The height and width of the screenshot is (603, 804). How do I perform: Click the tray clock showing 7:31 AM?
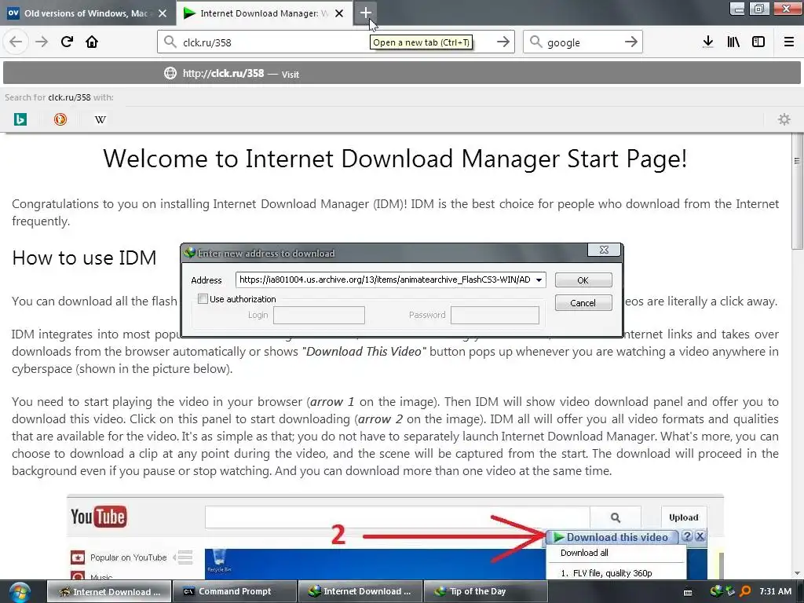click(775, 591)
